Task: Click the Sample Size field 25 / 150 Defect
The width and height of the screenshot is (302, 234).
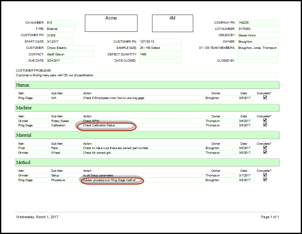Action: [160, 48]
